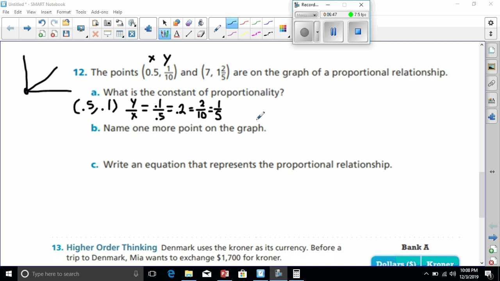Viewport: 500px width, 281px height.
Task: Open the Gallery side tab
Action: point(491,67)
